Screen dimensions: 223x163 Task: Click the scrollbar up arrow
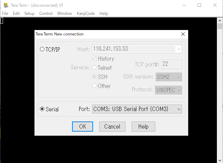coord(220,21)
